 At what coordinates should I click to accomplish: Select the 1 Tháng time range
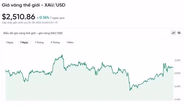39,42
